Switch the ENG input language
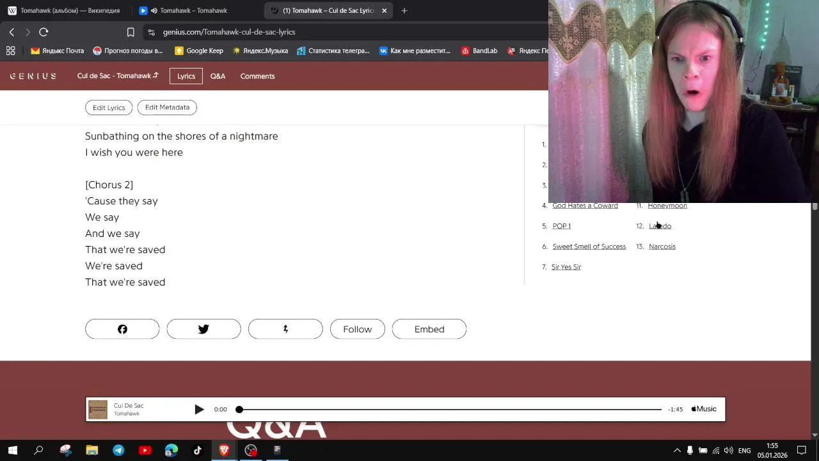Viewport: 819px width, 461px height. pyautogui.click(x=744, y=451)
